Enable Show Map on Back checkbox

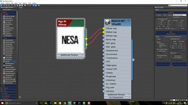[x=156, y=17]
